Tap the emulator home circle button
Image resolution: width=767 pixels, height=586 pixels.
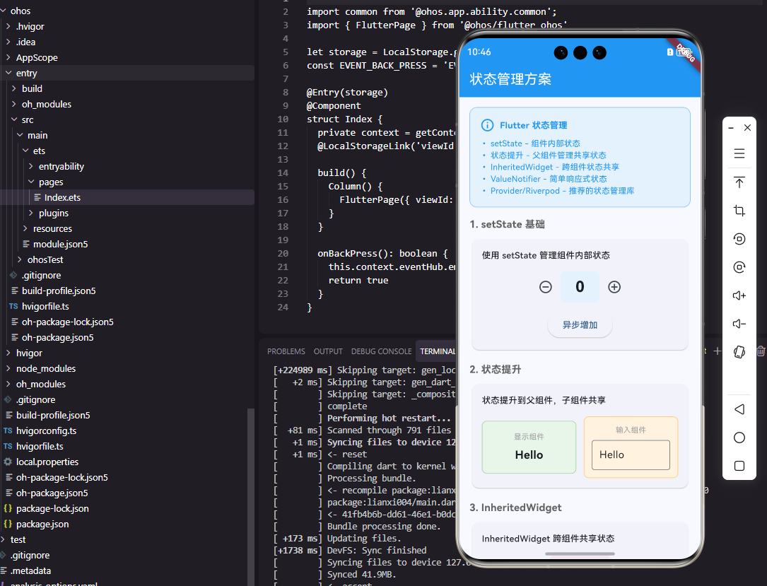(x=739, y=438)
